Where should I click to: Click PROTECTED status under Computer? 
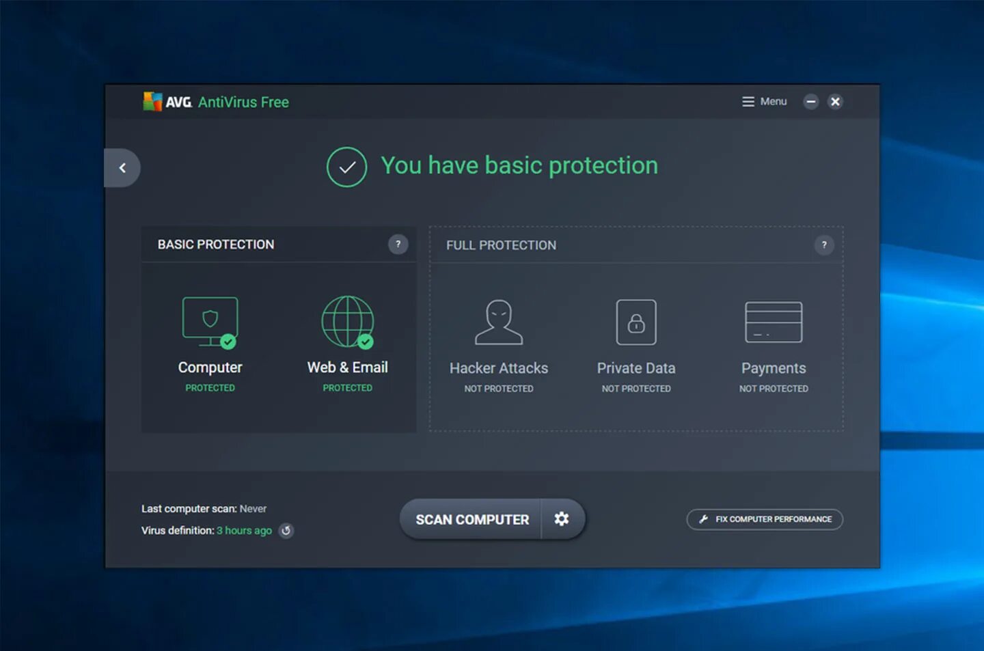210,388
